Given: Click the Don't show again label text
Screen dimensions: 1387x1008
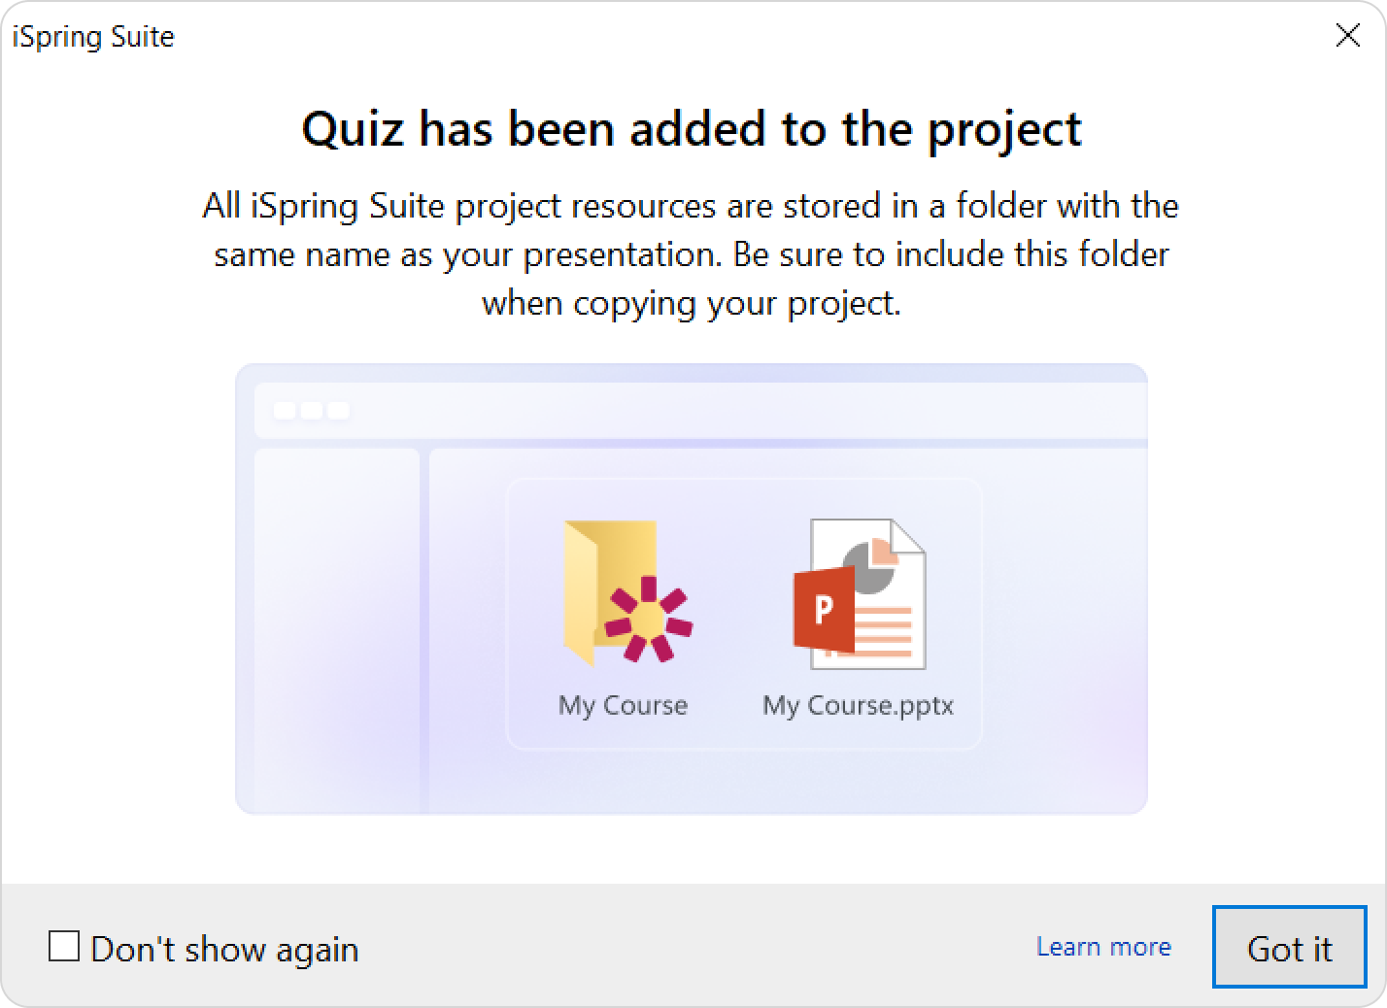Looking at the screenshot, I should pos(224,949).
